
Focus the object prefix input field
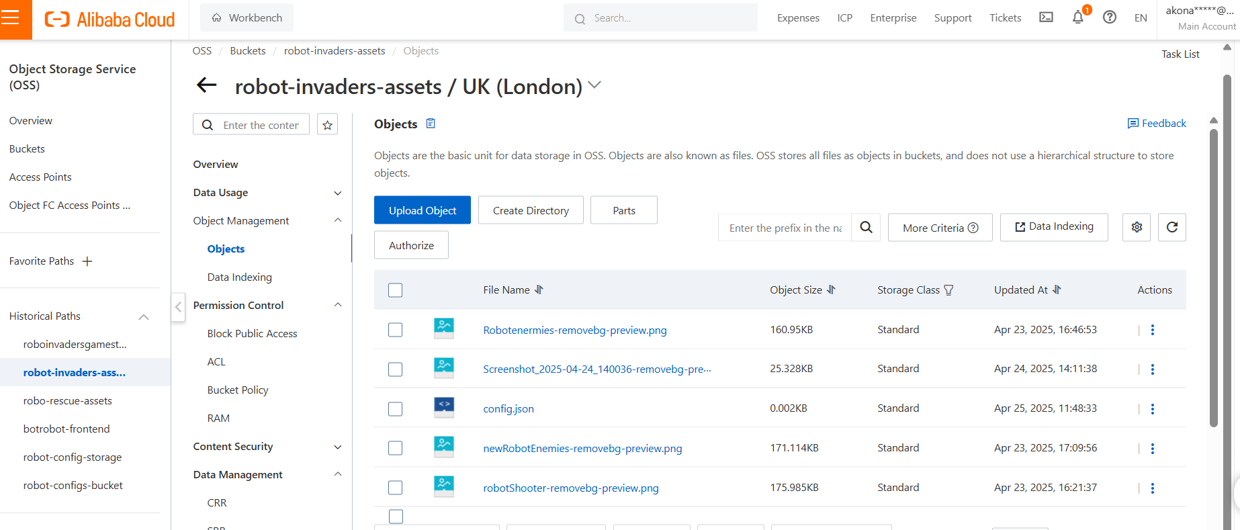(x=785, y=228)
